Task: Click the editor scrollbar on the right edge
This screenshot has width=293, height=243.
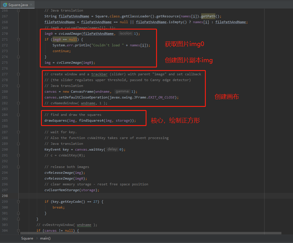Action: (292, 116)
